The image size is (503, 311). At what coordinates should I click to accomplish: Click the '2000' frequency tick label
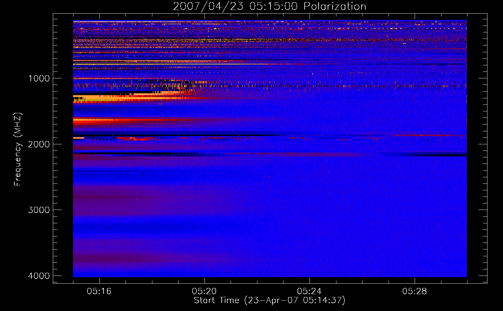39,144
